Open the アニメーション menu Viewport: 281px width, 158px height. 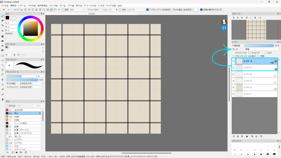point(90,5)
